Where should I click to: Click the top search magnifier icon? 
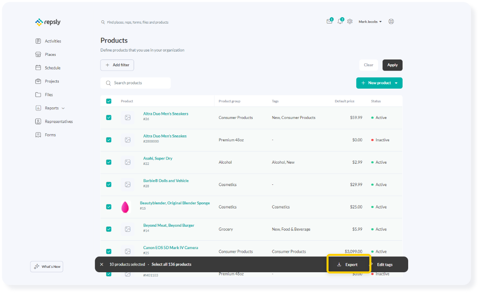tap(103, 22)
